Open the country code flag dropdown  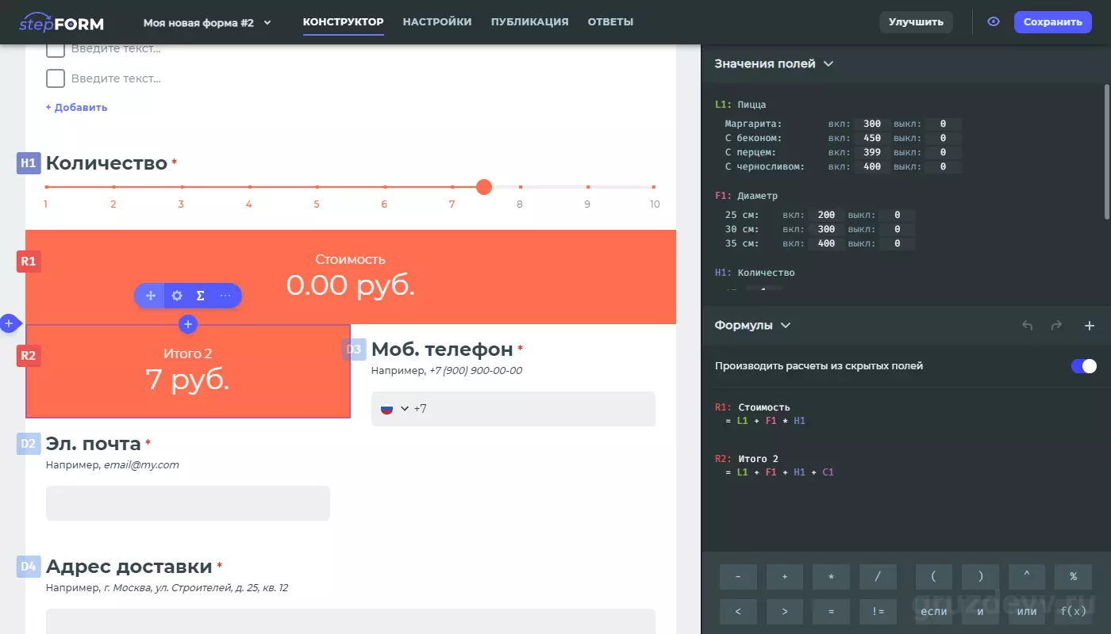394,409
